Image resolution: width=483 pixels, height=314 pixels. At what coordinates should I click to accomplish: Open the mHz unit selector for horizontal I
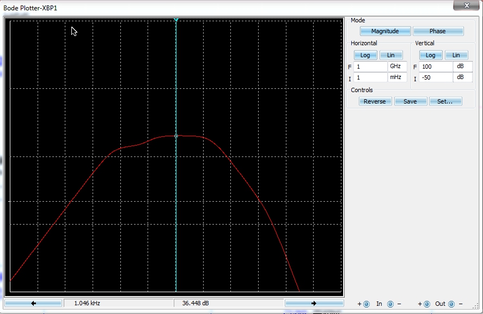click(x=397, y=77)
